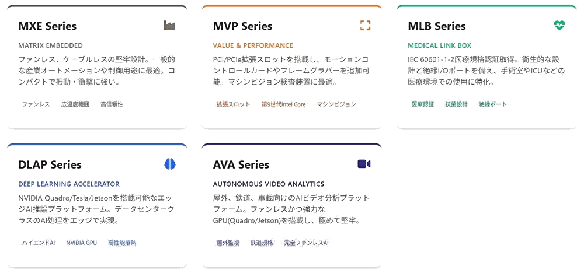
Task: Click the expand-frame icon on MVP Series card
Action: point(365,25)
